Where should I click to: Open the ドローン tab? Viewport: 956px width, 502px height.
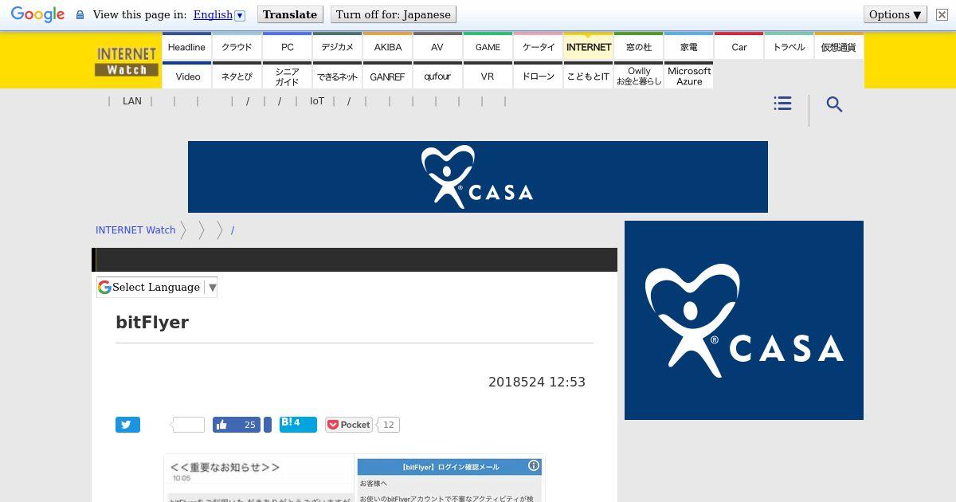pyautogui.click(x=539, y=76)
